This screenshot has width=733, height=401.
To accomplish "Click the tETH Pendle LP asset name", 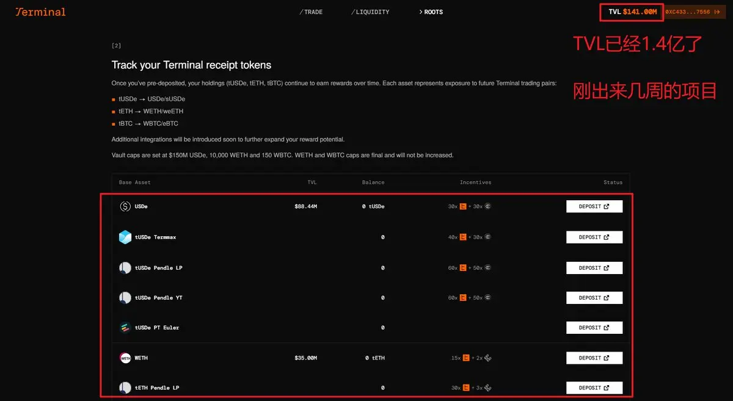I will click(x=157, y=388).
